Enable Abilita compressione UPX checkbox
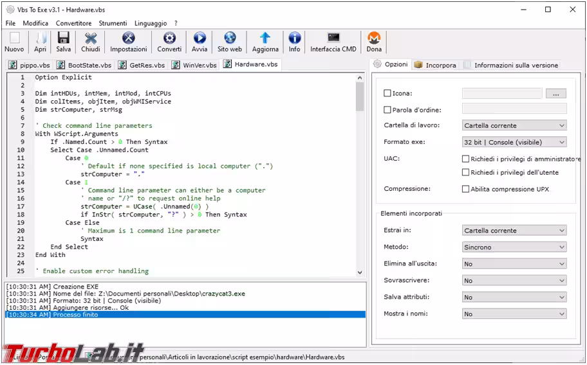Screen dimensions: 587x365 [465, 189]
